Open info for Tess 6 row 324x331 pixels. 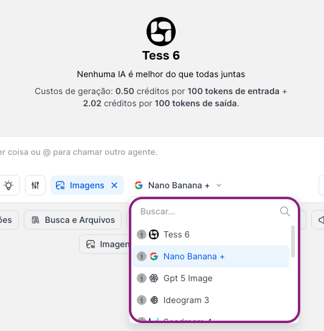pyautogui.click(x=142, y=234)
